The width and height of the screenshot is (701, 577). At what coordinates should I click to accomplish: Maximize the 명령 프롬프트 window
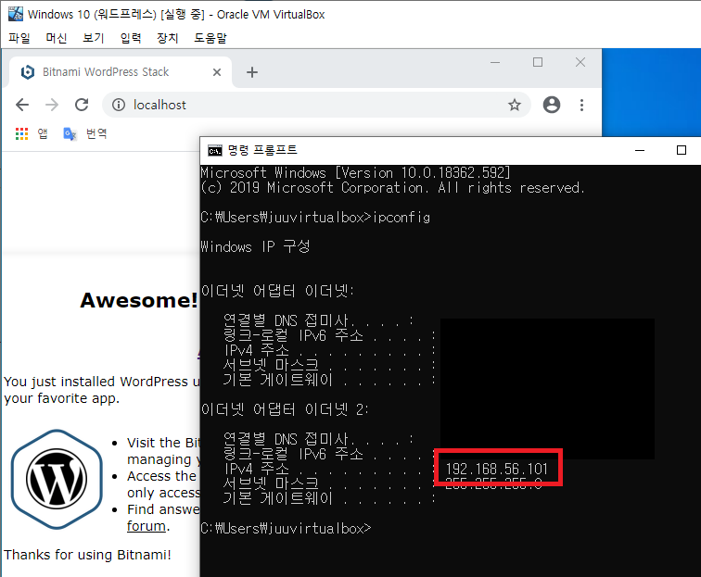click(x=682, y=151)
